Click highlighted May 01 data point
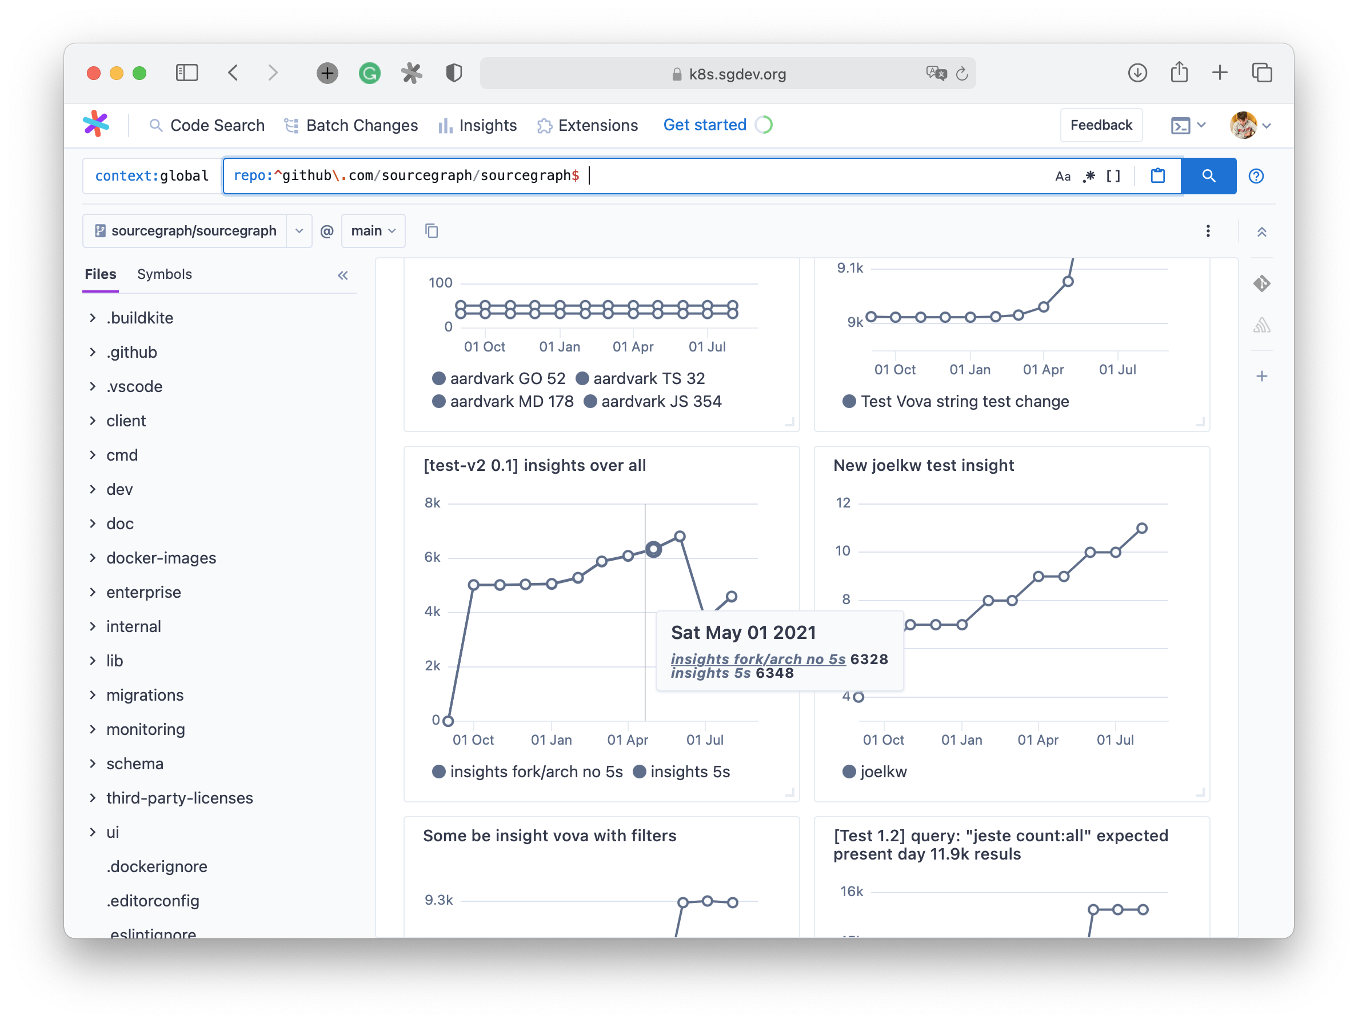The width and height of the screenshot is (1358, 1023). pyautogui.click(x=654, y=550)
